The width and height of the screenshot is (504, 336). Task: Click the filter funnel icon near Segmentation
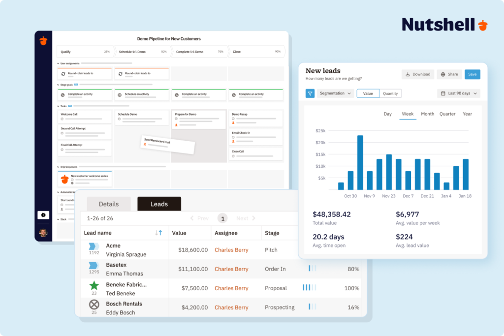click(x=310, y=93)
